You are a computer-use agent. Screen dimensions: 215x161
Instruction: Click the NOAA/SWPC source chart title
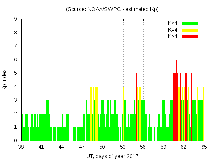pyautogui.click(x=112, y=9)
